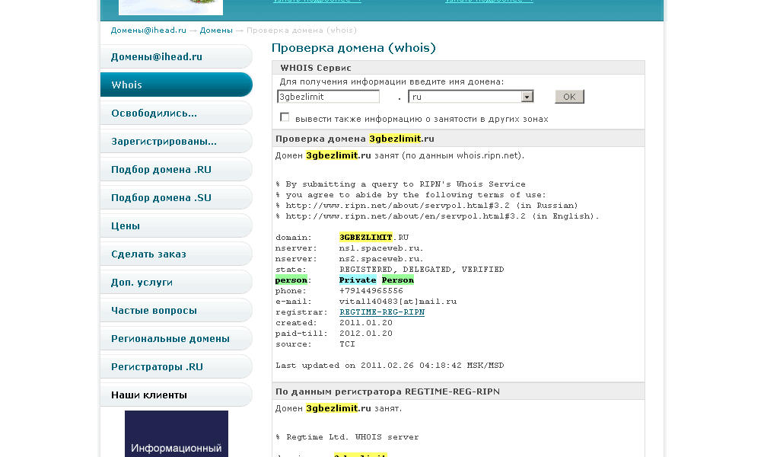Click the state value REGISTERED, DELEGATED, VERIFIED
Screen dimensions: 764x457
(x=422, y=269)
